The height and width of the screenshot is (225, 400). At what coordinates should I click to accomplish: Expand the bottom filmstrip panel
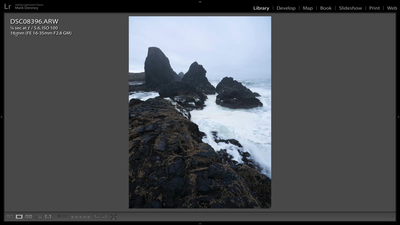point(200,223)
